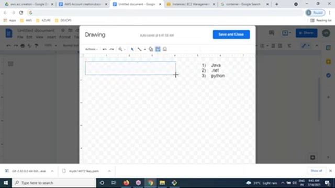
Task: Select the Text box tool
Action: (158, 49)
